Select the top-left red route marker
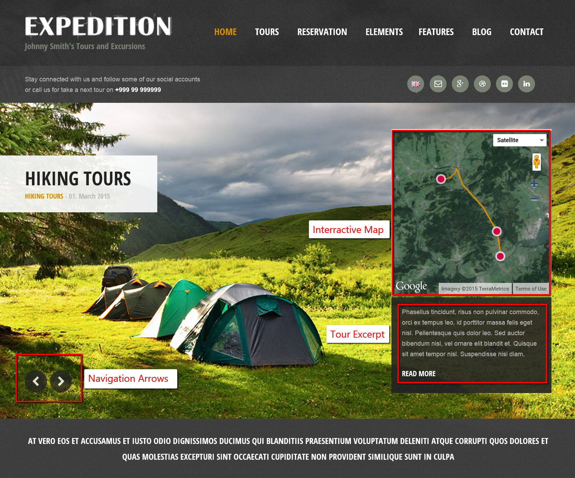 (441, 179)
